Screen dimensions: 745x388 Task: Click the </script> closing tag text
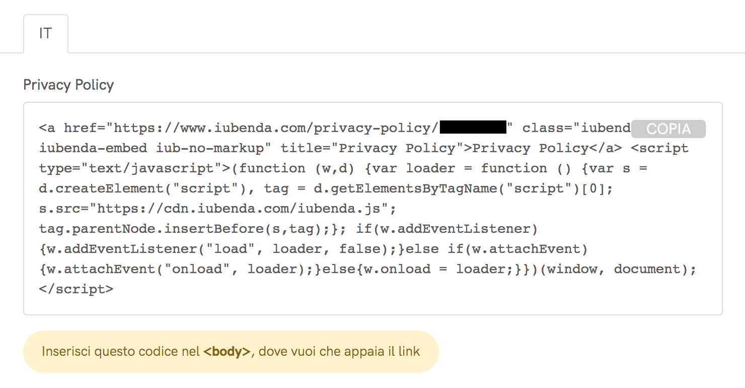(76, 289)
